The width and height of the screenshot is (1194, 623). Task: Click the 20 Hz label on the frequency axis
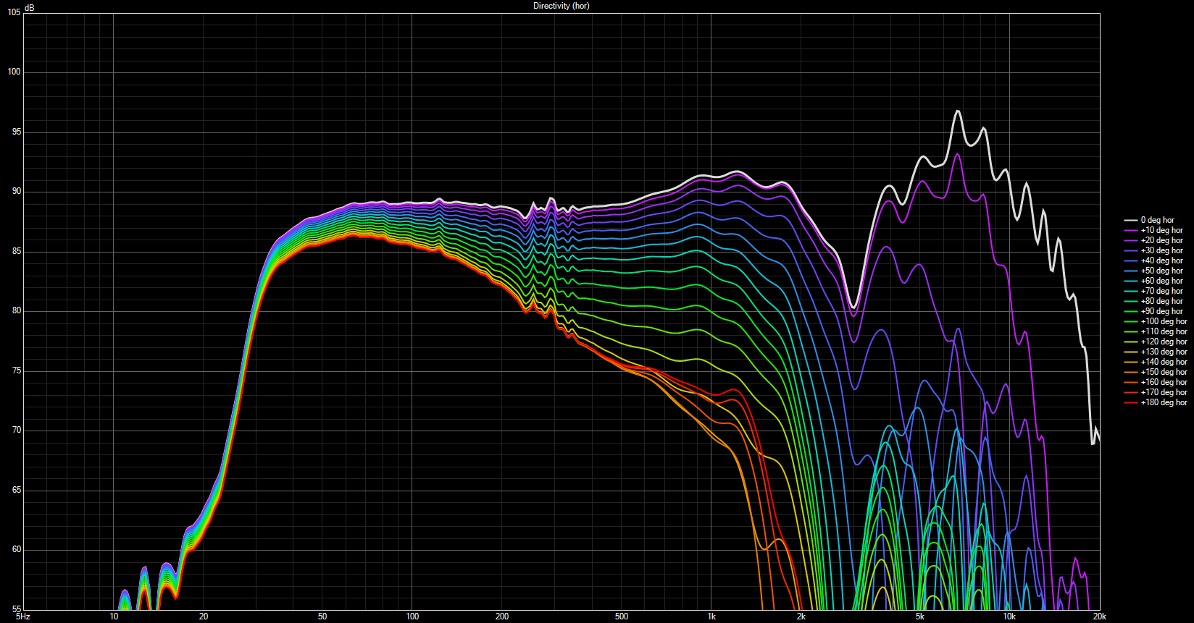click(204, 616)
